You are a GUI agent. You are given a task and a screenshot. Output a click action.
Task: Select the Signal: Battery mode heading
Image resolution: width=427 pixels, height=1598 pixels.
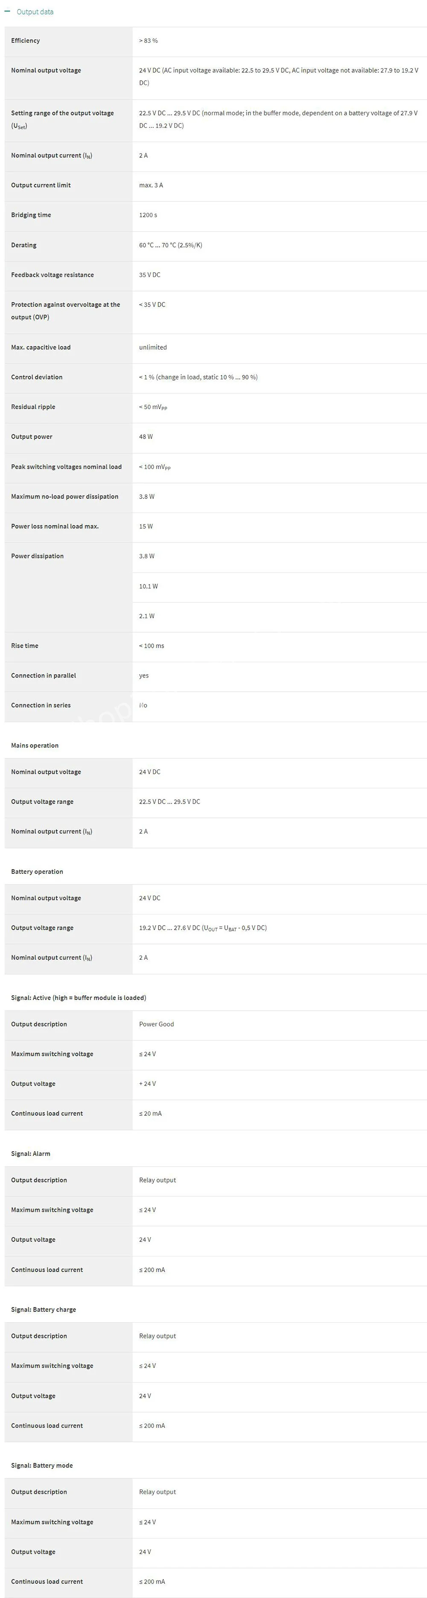tap(42, 1465)
